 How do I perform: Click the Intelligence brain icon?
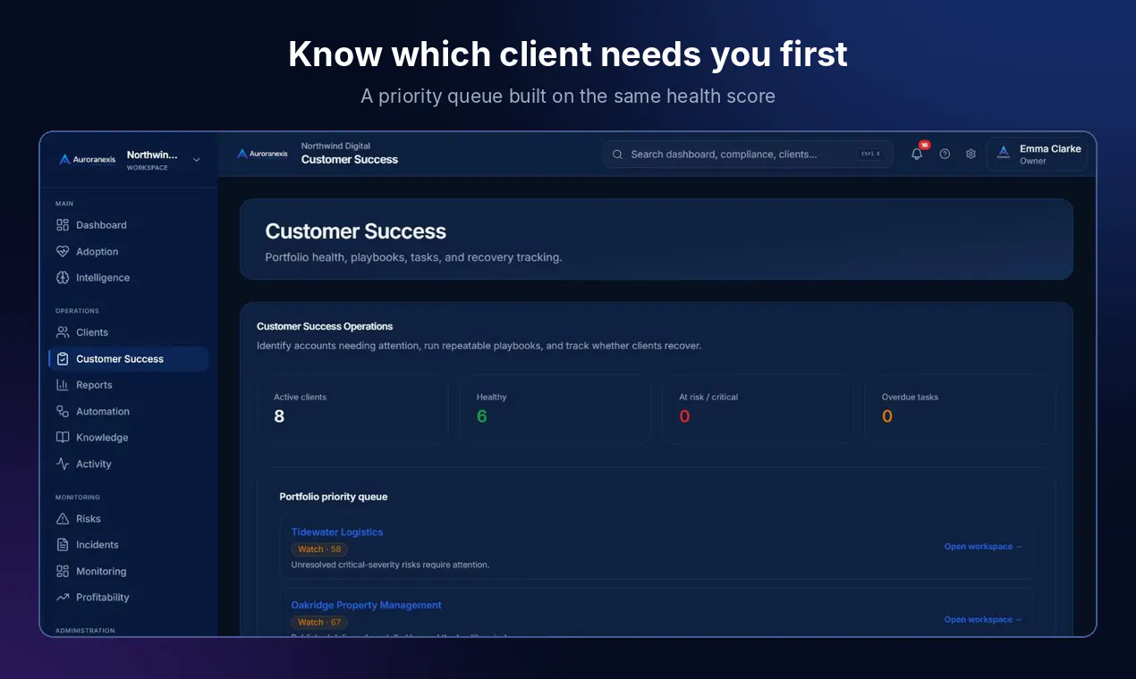(x=63, y=278)
